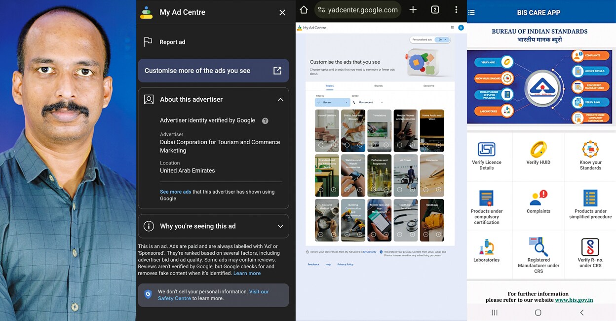Switch to the Brands tab

click(379, 86)
